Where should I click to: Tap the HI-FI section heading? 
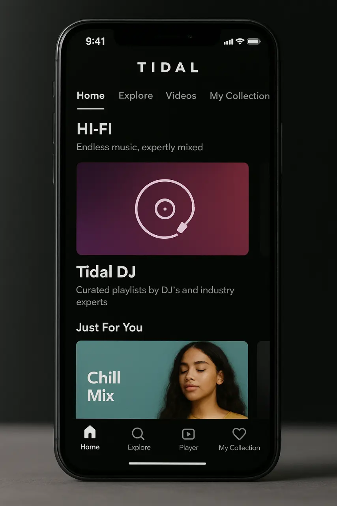click(95, 129)
